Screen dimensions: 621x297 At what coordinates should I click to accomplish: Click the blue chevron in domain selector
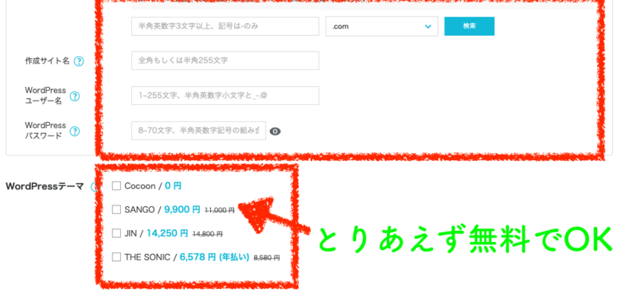point(428,26)
